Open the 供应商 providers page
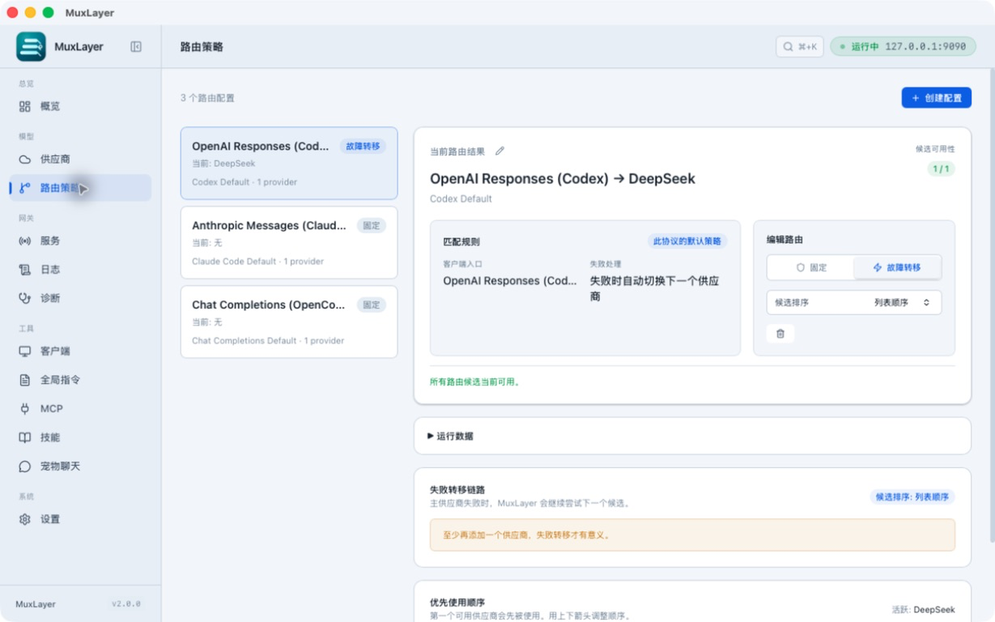 [80, 160]
